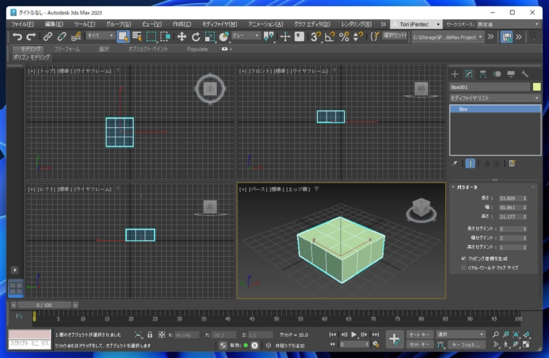Toggle the Percent Snap icon

(344, 36)
